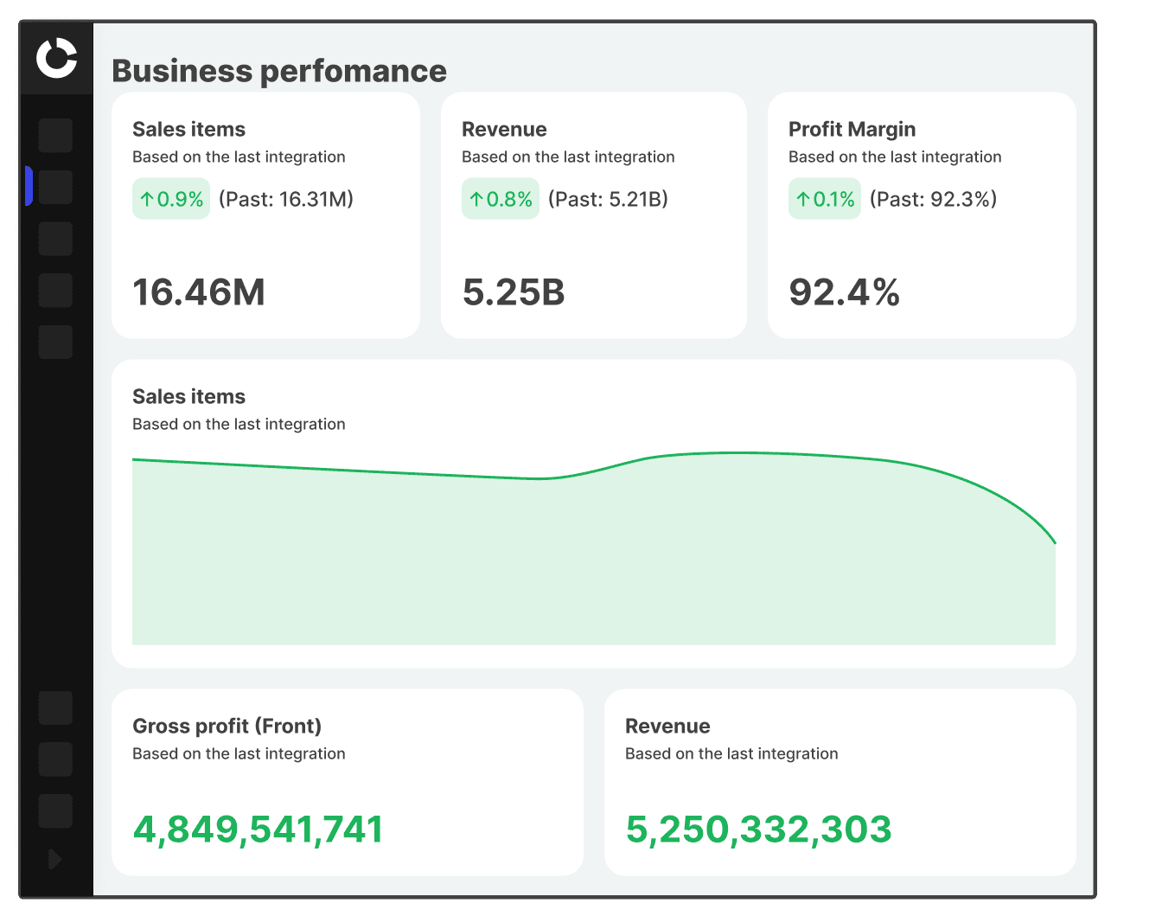Click the top icon in bottom sidebar group

(x=55, y=708)
